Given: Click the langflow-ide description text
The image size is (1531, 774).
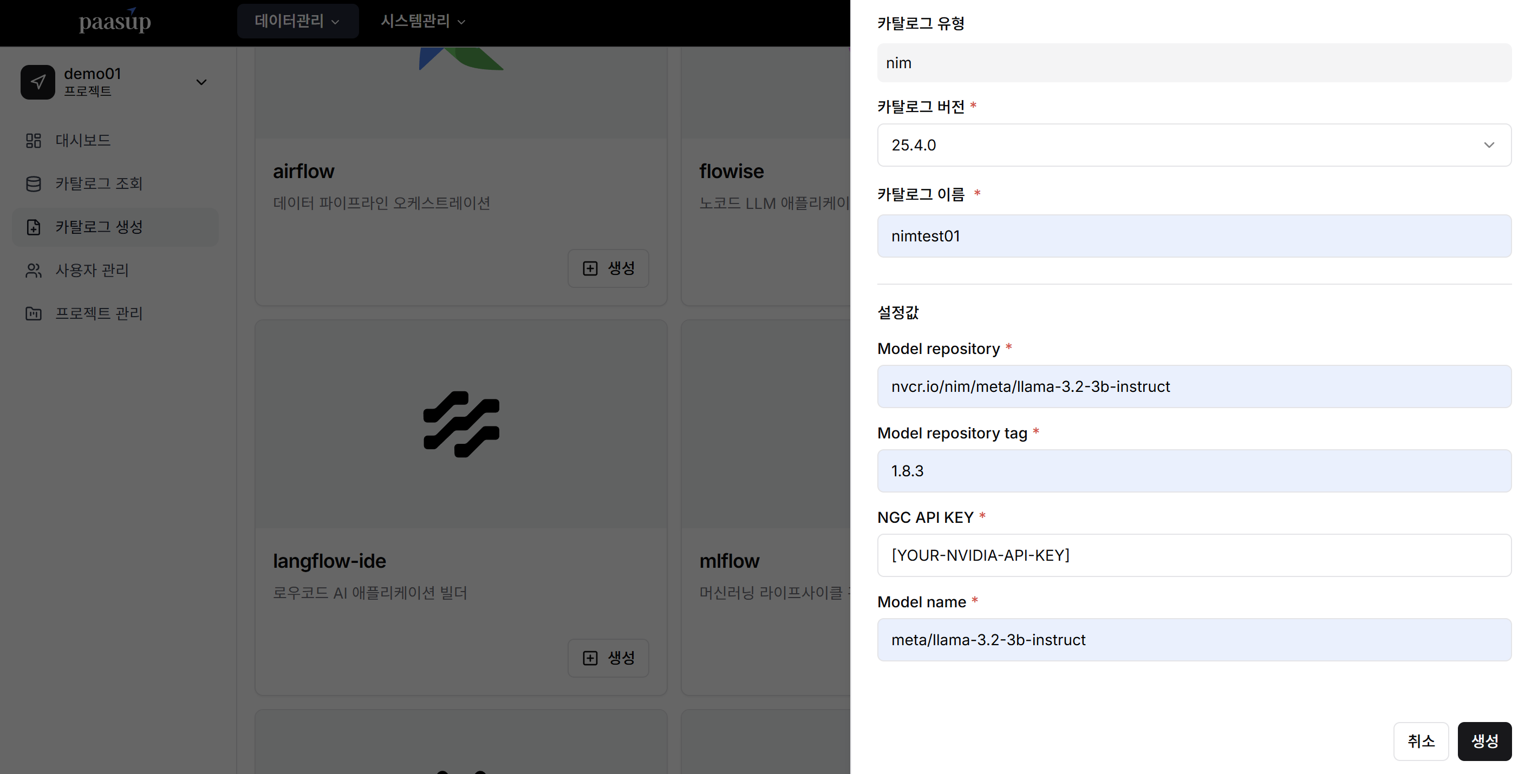Looking at the screenshot, I should (x=370, y=593).
